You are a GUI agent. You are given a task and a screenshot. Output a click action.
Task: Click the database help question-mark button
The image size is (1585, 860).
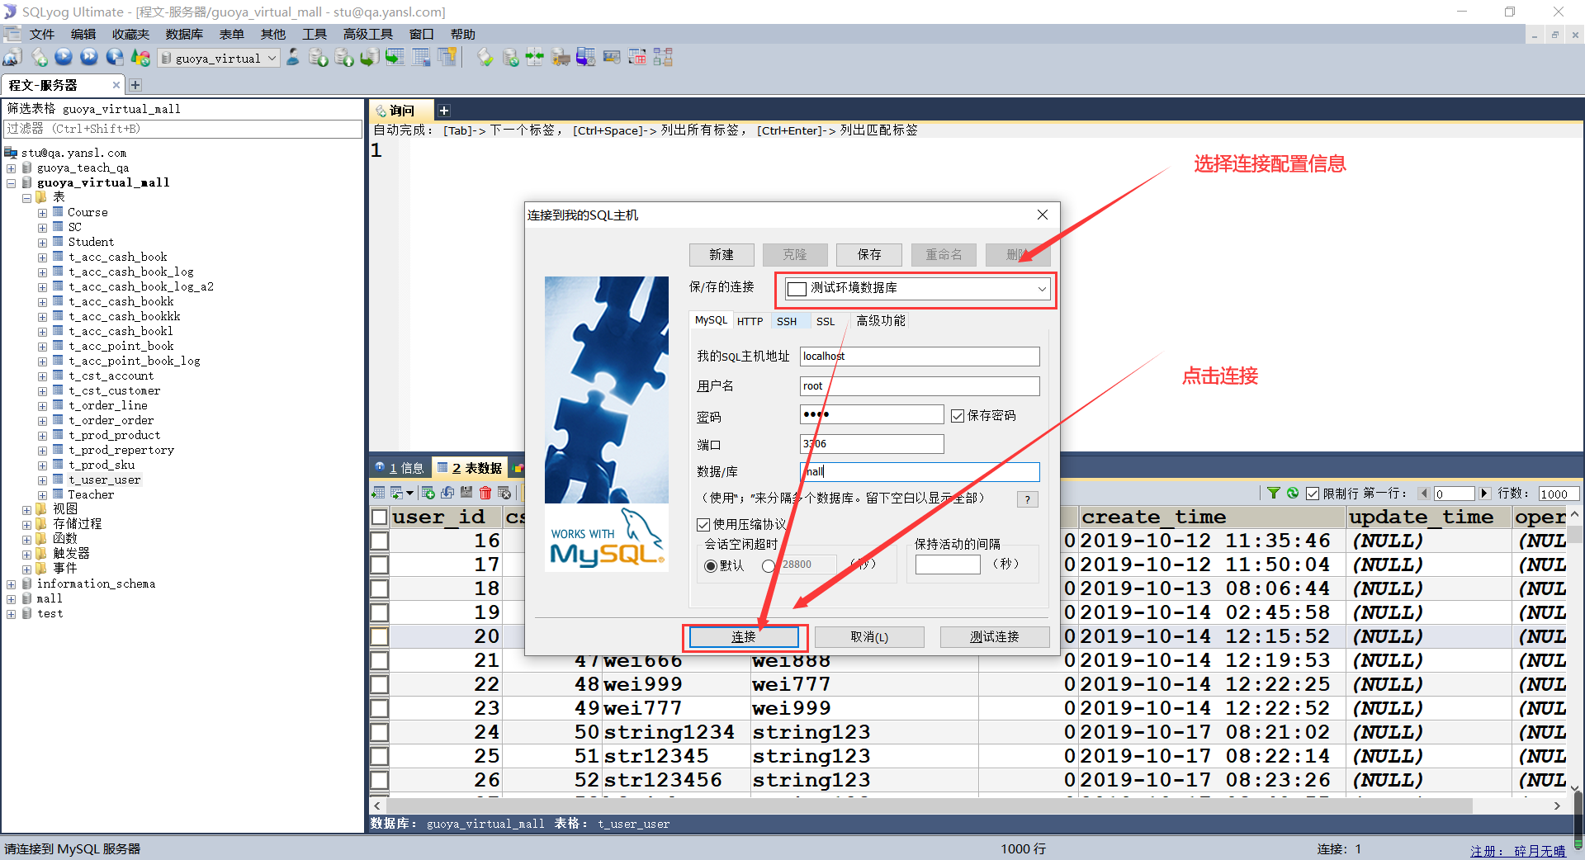[1027, 499]
